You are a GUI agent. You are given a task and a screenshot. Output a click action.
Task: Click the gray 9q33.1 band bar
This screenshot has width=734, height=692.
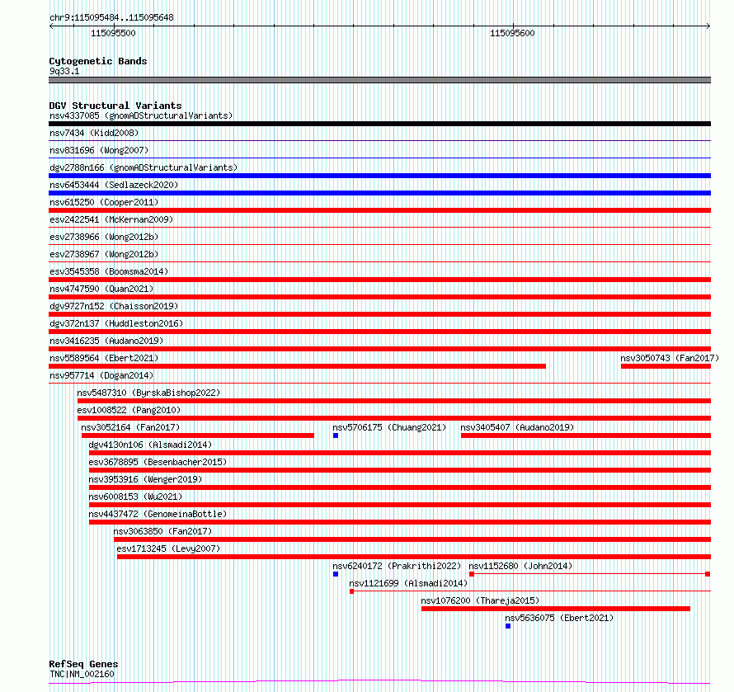[379, 80]
